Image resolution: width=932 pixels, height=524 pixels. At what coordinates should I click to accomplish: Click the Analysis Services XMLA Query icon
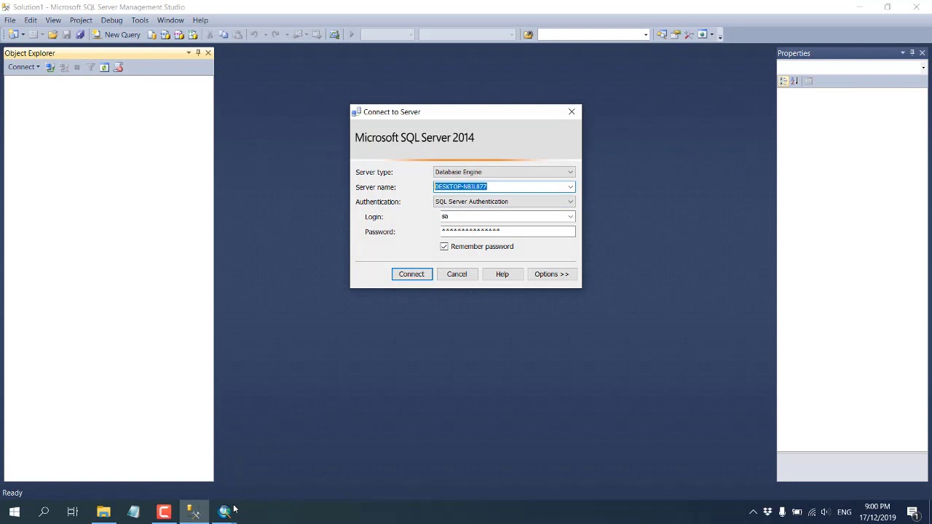(193, 34)
